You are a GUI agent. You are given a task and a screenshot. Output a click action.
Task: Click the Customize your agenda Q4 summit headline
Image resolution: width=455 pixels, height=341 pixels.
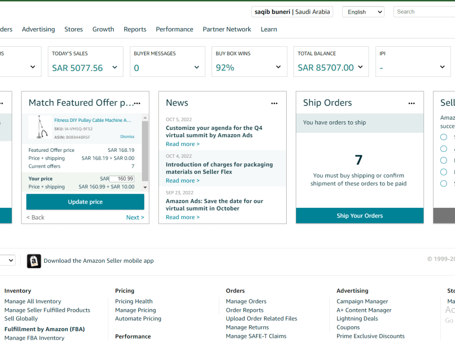point(214,132)
